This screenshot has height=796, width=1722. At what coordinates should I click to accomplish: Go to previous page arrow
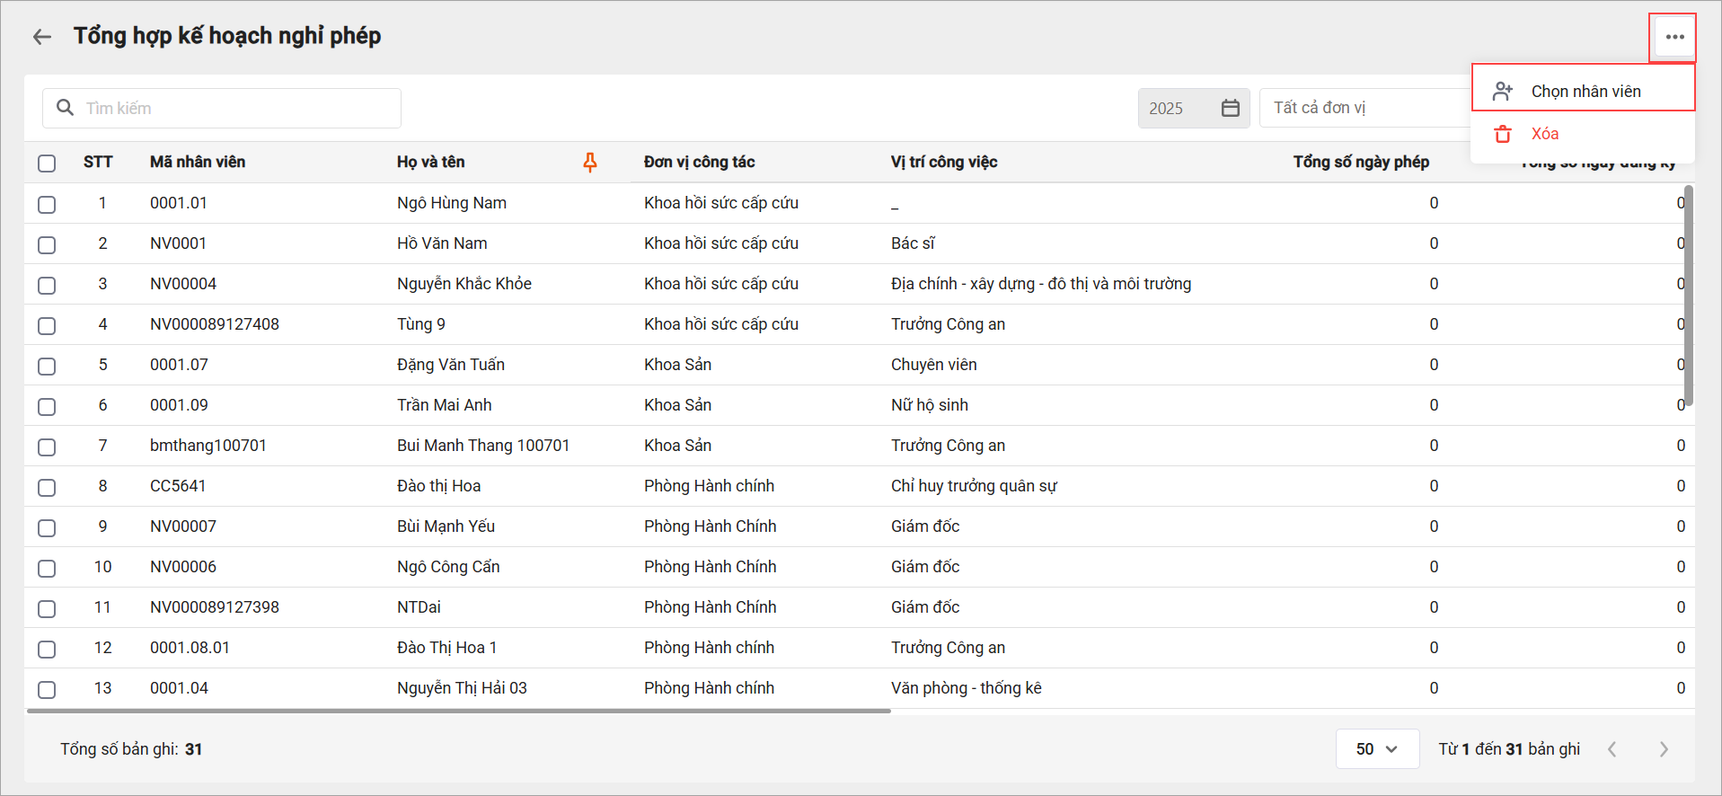(1612, 749)
